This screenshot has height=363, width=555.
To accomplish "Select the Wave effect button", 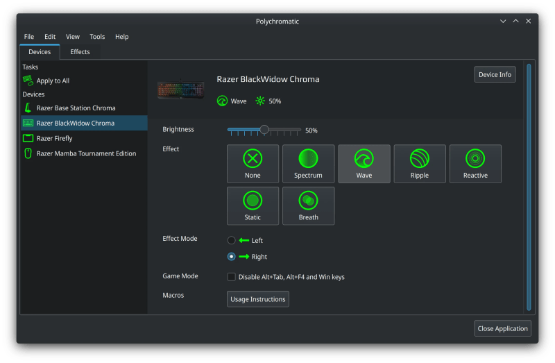I will tap(364, 164).
